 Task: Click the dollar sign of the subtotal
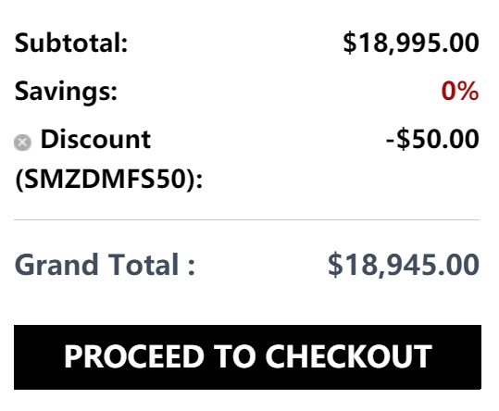[x=350, y=43]
